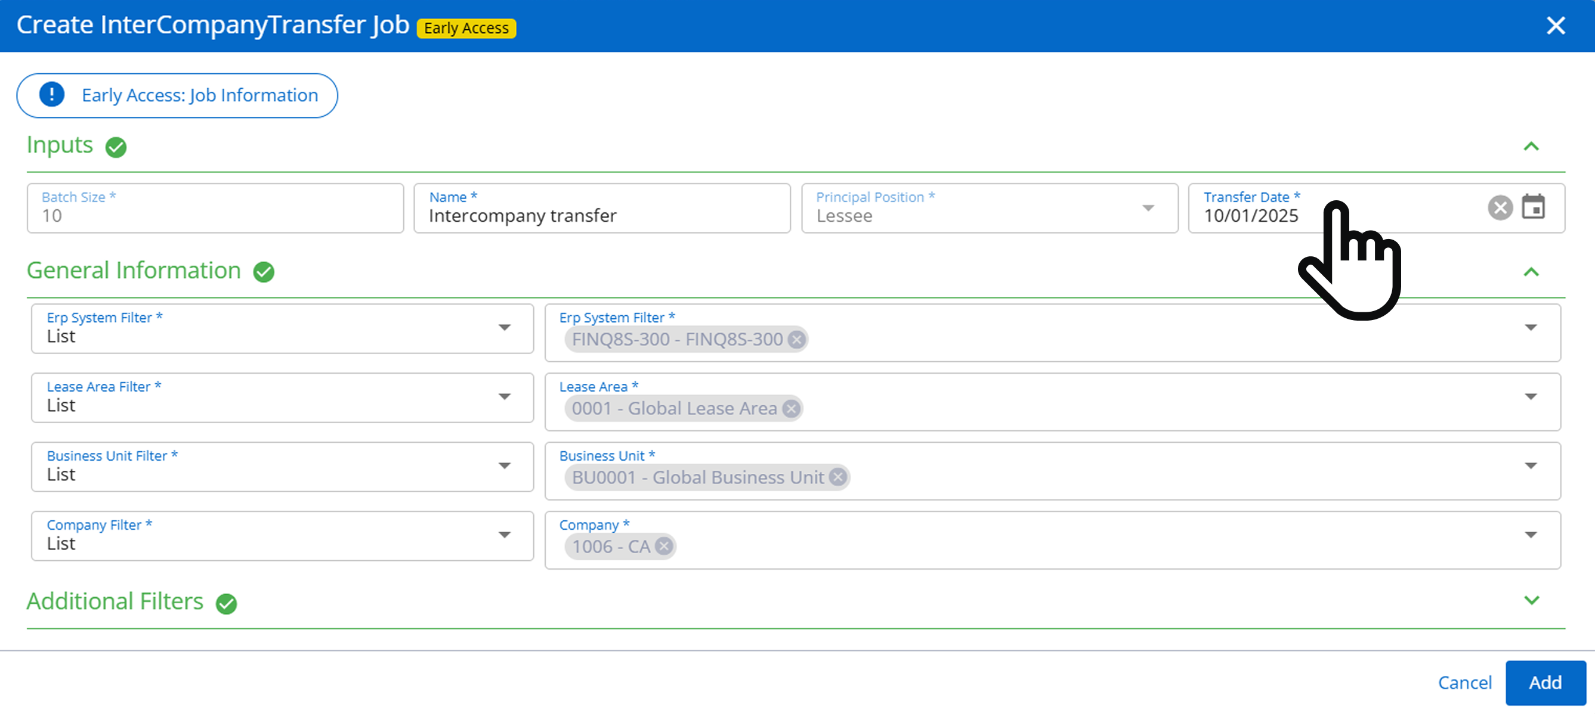Open the Erp System Filter List dropdown
The height and width of the screenshot is (714, 1595).
pos(504,327)
